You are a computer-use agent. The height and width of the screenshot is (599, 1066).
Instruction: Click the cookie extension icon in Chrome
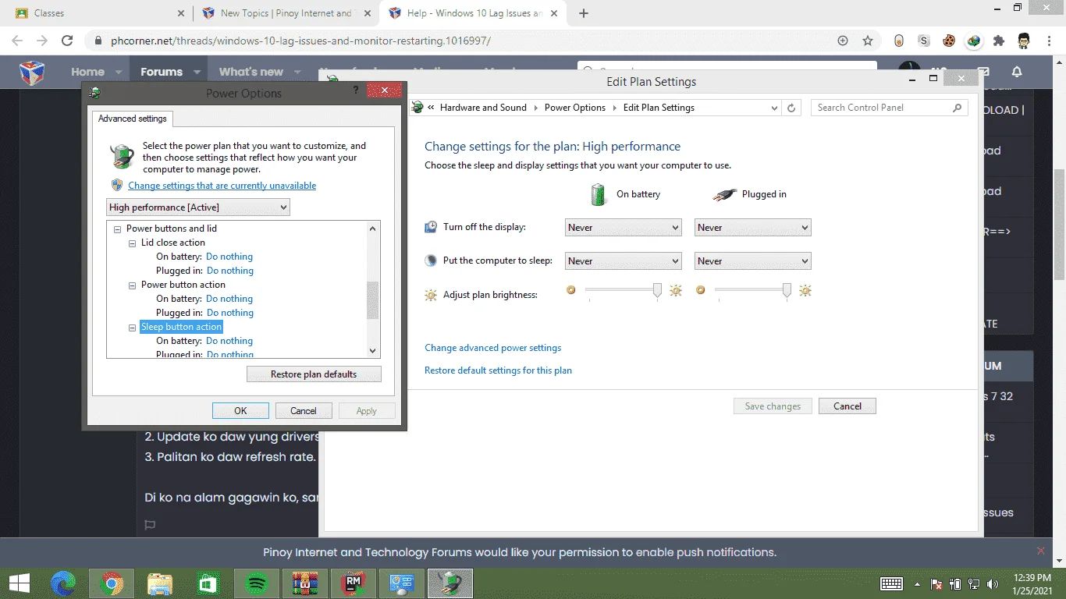point(949,41)
